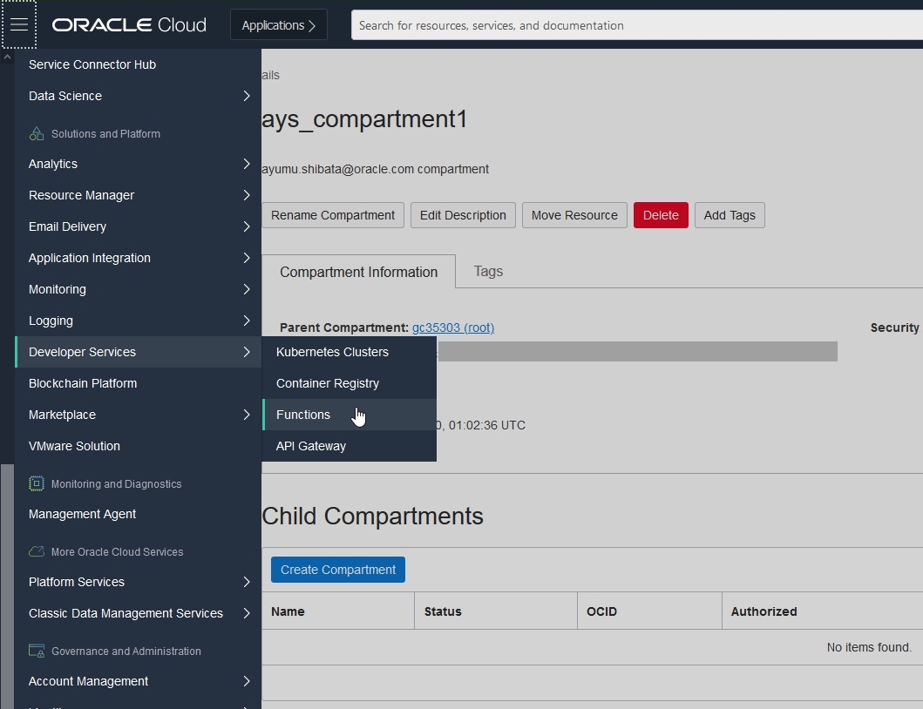
Task: Toggle the hamburger navigation menu
Action: click(19, 24)
